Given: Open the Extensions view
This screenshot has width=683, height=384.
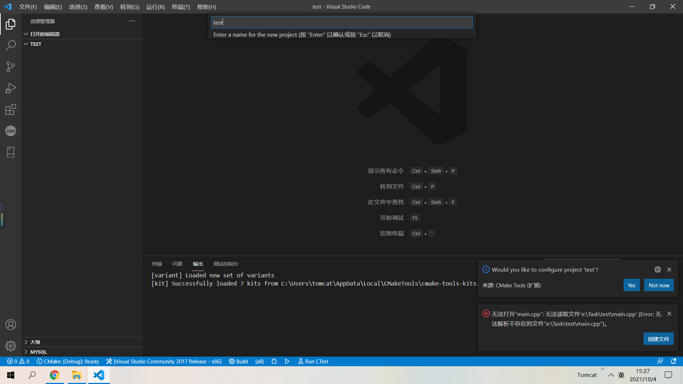Looking at the screenshot, I should (x=11, y=110).
